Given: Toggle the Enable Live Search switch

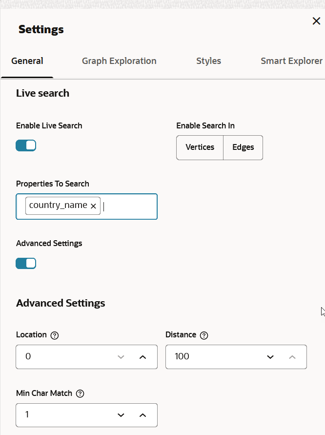Looking at the screenshot, I should [26, 145].
